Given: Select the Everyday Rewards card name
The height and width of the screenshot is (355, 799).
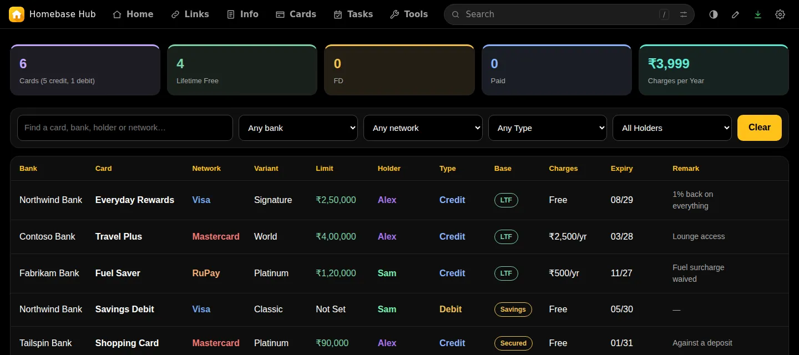Looking at the screenshot, I should point(135,200).
